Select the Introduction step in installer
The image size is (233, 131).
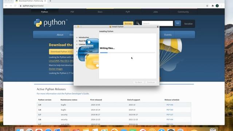click(x=84, y=37)
